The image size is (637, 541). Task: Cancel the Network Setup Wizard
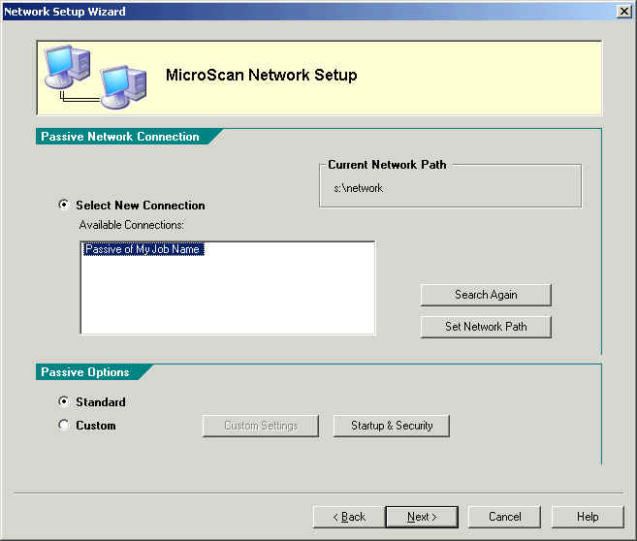pos(504,517)
